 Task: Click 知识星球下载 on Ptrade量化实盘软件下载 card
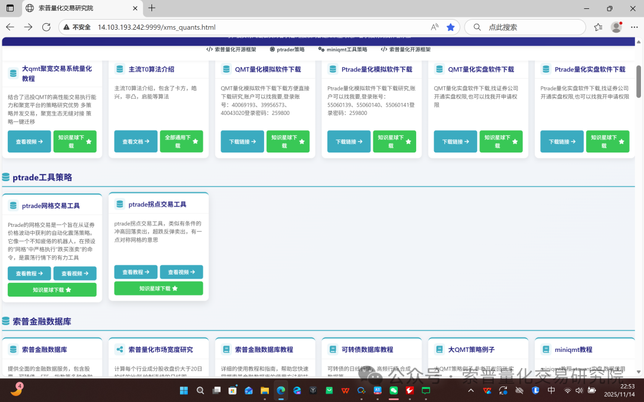(608, 142)
